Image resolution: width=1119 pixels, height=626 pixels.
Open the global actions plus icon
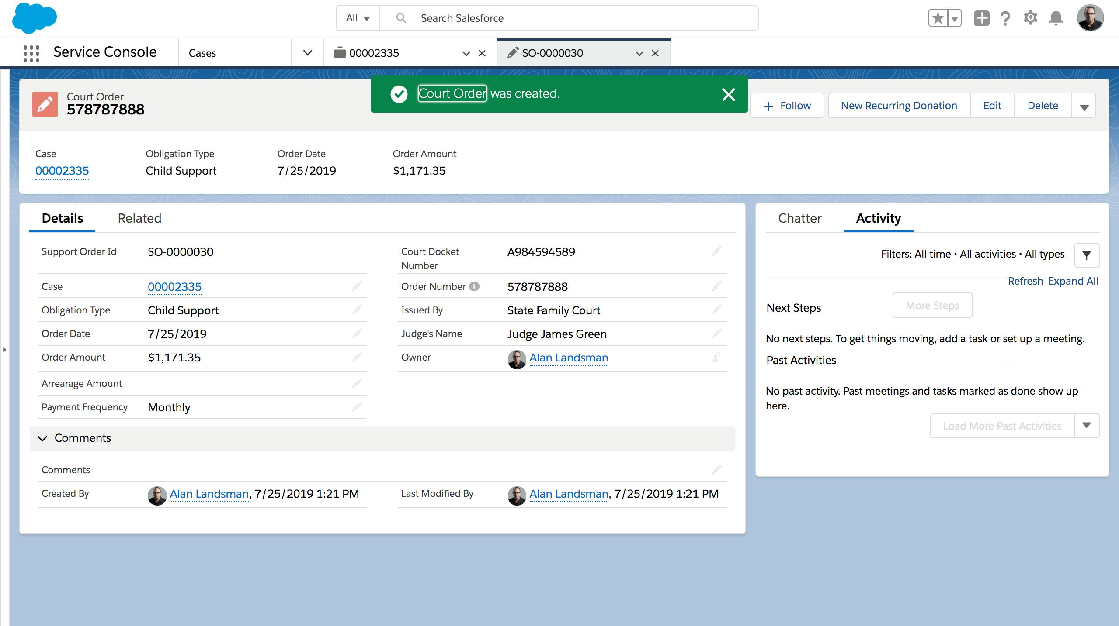point(981,18)
